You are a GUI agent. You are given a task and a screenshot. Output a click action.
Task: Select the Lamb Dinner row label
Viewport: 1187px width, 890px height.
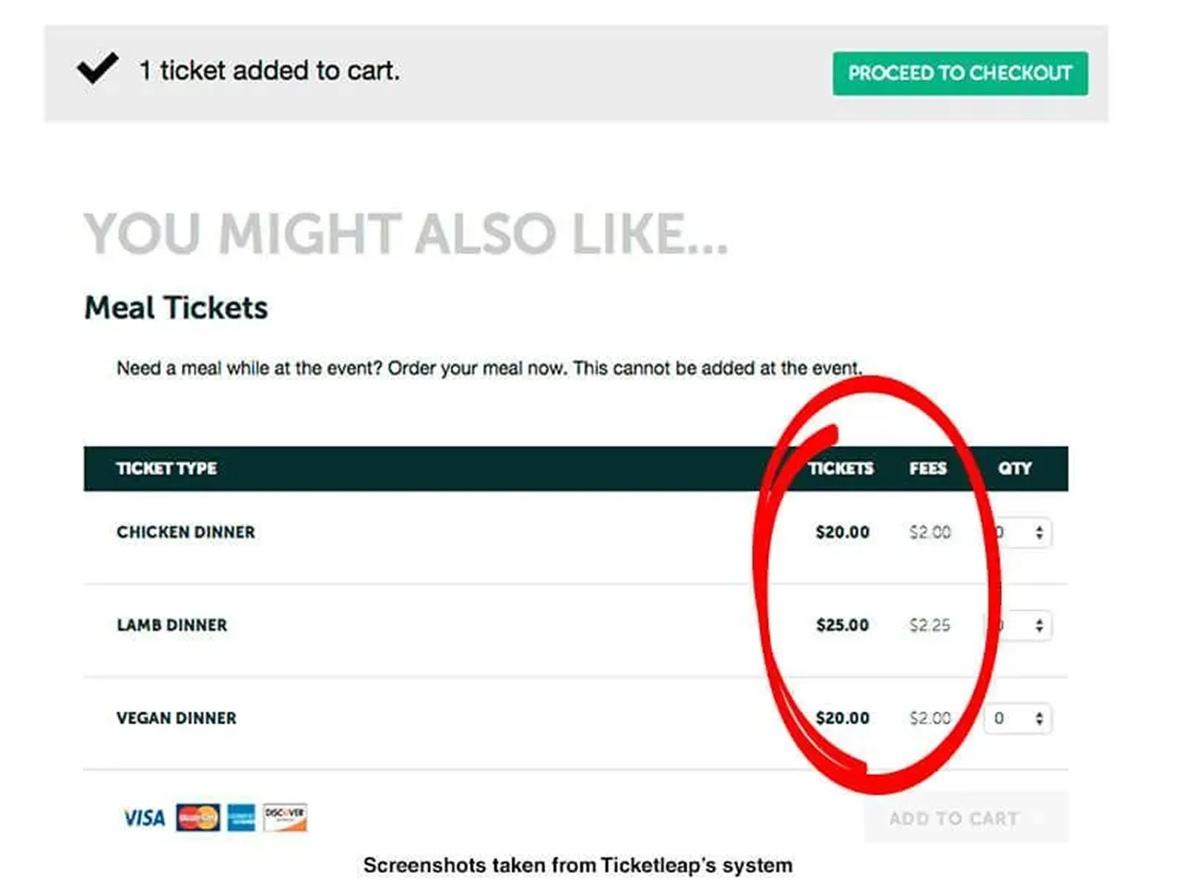(x=171, y=625)
